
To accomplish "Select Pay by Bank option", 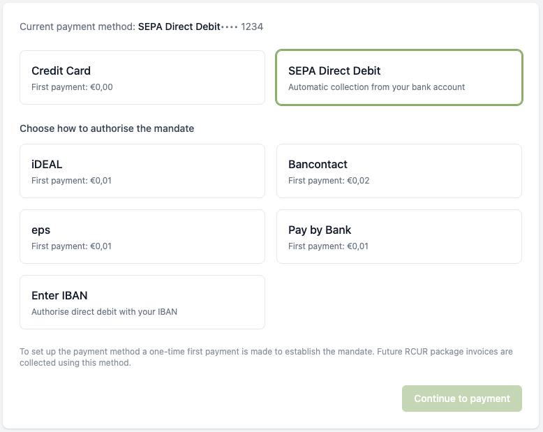I will coord(399,237).
